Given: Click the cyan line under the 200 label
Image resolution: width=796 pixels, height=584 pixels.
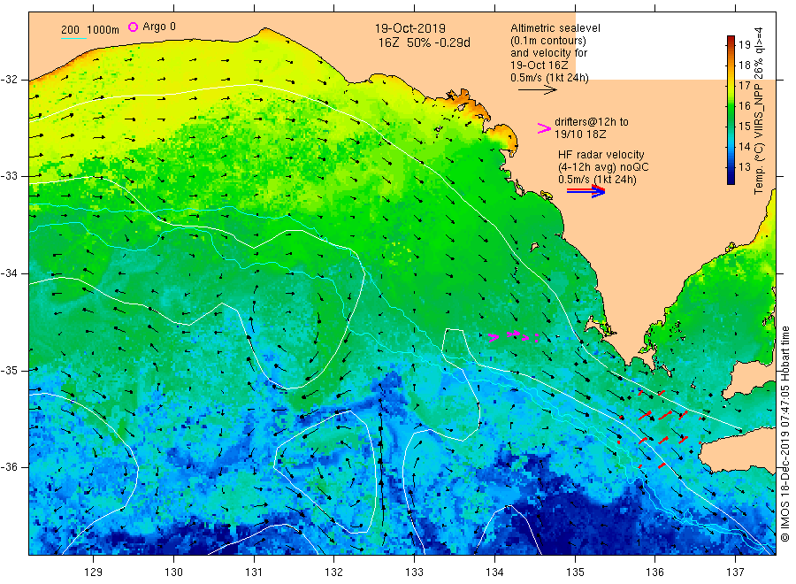Looking at the screenshot, I should [x=73, y=38].
